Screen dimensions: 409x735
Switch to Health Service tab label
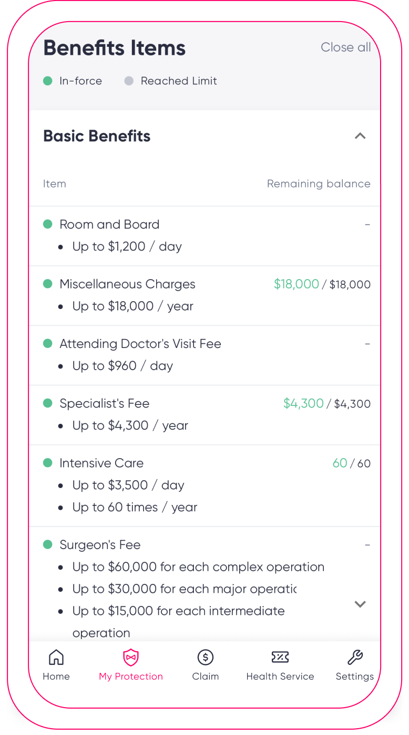click(x=280, y=677)
